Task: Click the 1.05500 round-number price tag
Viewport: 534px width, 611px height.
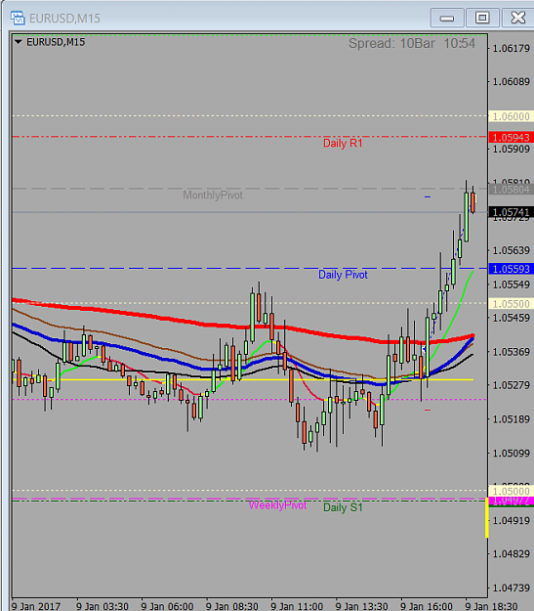Action: point(511,304)
